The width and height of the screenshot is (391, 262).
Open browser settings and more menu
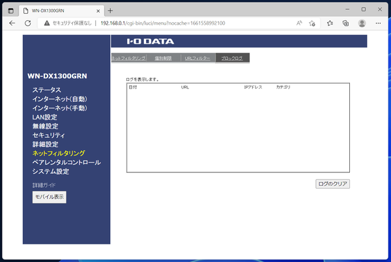click(379, 23)
